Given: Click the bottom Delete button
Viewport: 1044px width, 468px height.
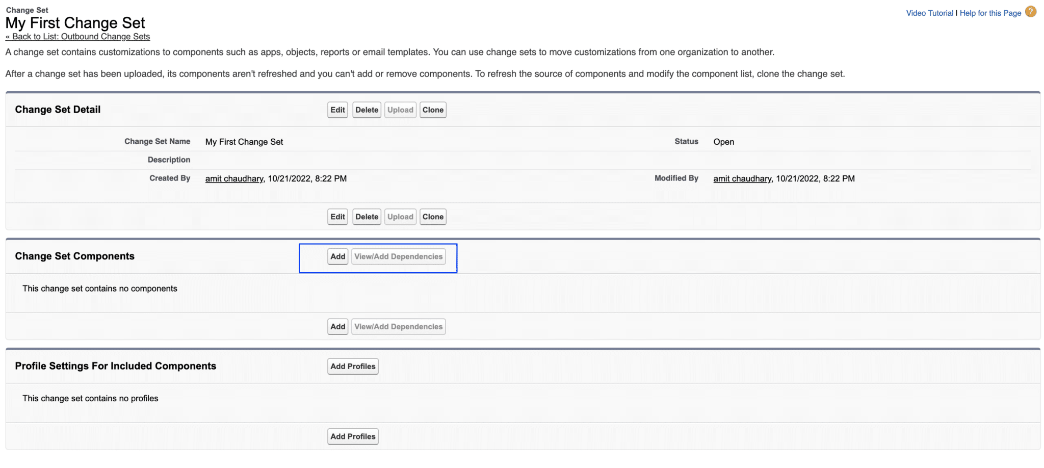Looking at the screenshot, I should click(x=366, y=216).
